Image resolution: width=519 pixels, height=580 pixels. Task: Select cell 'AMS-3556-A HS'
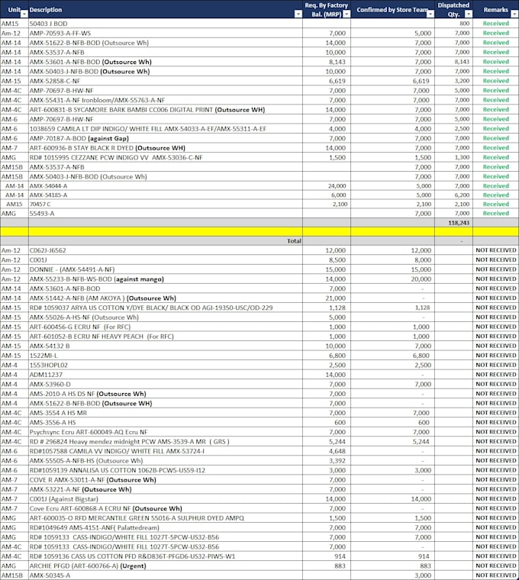tap(166, 423)
